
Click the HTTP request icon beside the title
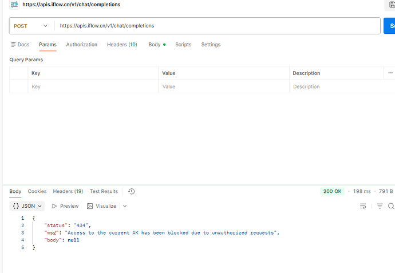tap(14, 5)
